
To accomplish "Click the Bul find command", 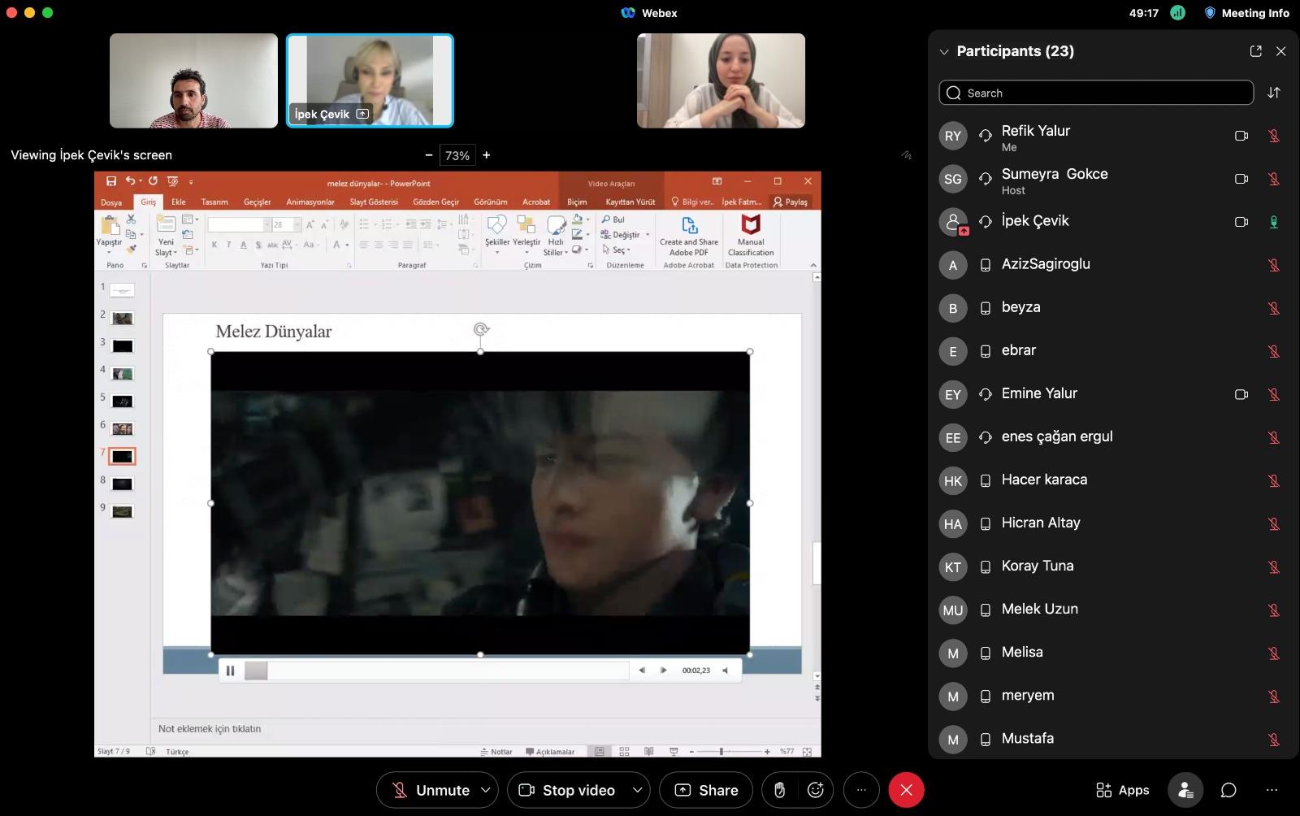I will tap(613, 219).
